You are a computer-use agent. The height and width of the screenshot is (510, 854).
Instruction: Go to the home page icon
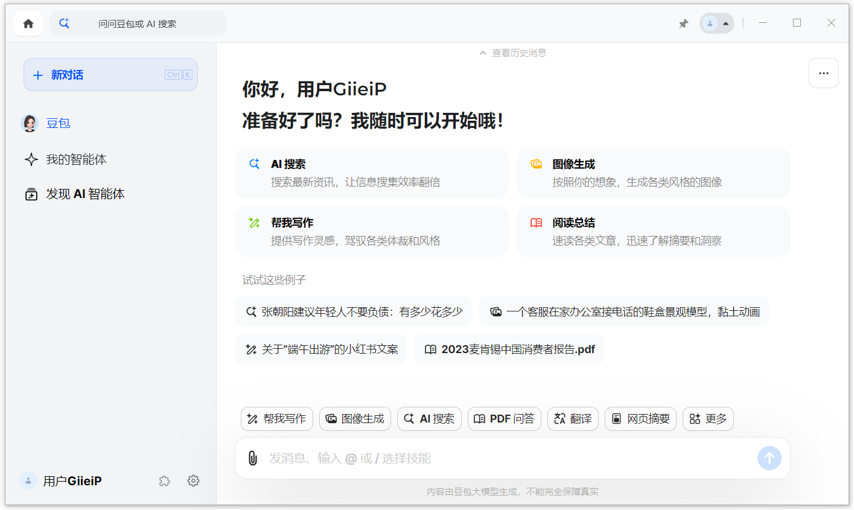28,24
